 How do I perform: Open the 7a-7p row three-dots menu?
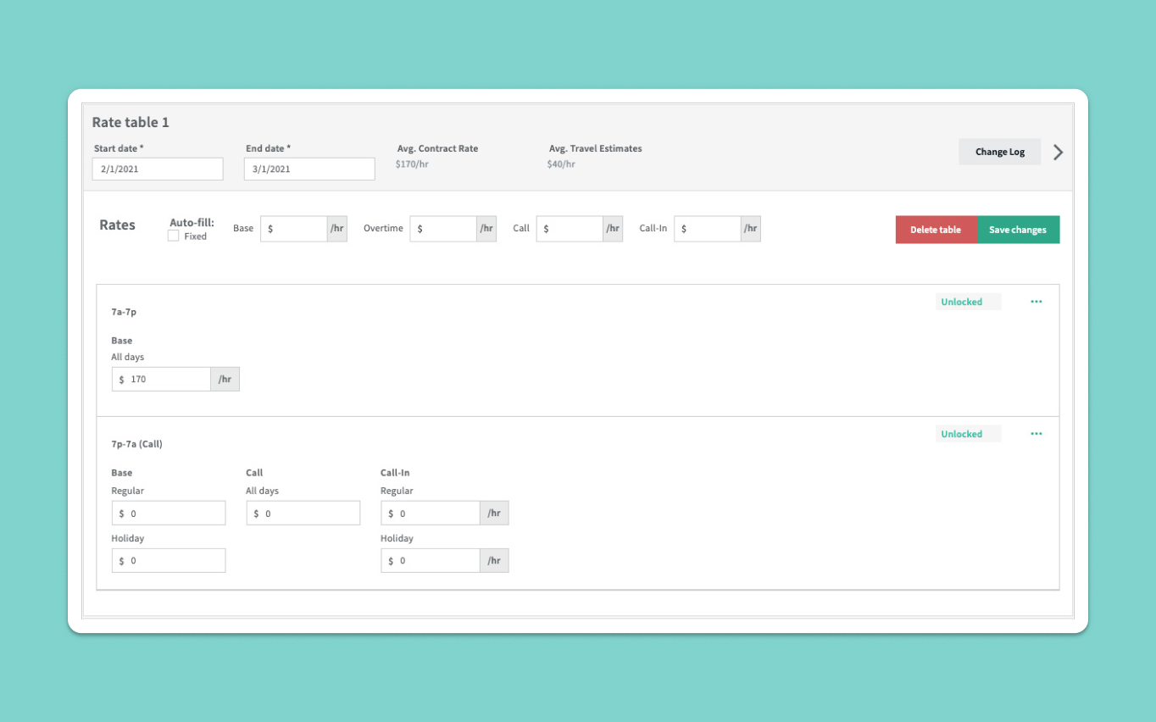point(1036,302)
